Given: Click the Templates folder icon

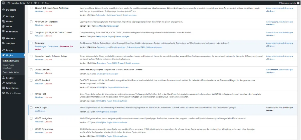Looking at the screenshot, I should pyautogui.click(x=4, y=43).
